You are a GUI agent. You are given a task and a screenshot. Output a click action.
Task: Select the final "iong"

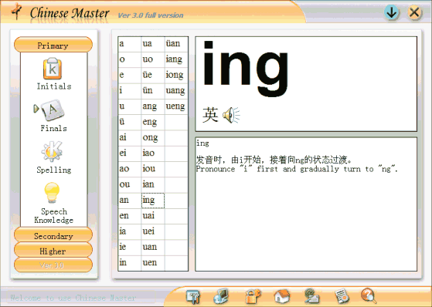pos(176,76)
